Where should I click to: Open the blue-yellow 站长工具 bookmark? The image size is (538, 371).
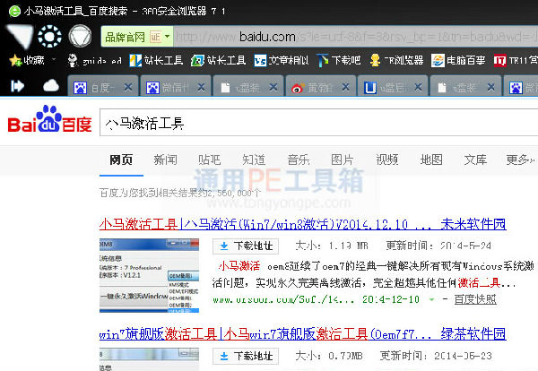156,61
